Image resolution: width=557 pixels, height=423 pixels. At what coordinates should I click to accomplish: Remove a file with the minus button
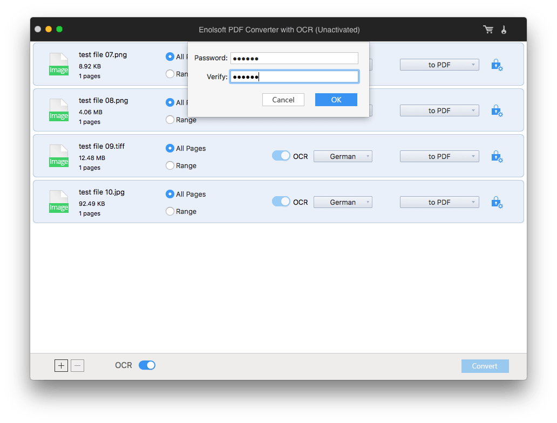point(77,365)
